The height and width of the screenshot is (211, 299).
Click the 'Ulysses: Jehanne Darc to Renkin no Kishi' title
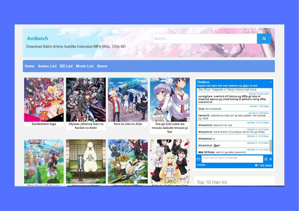pyautogui.click(x=86, y=126)
